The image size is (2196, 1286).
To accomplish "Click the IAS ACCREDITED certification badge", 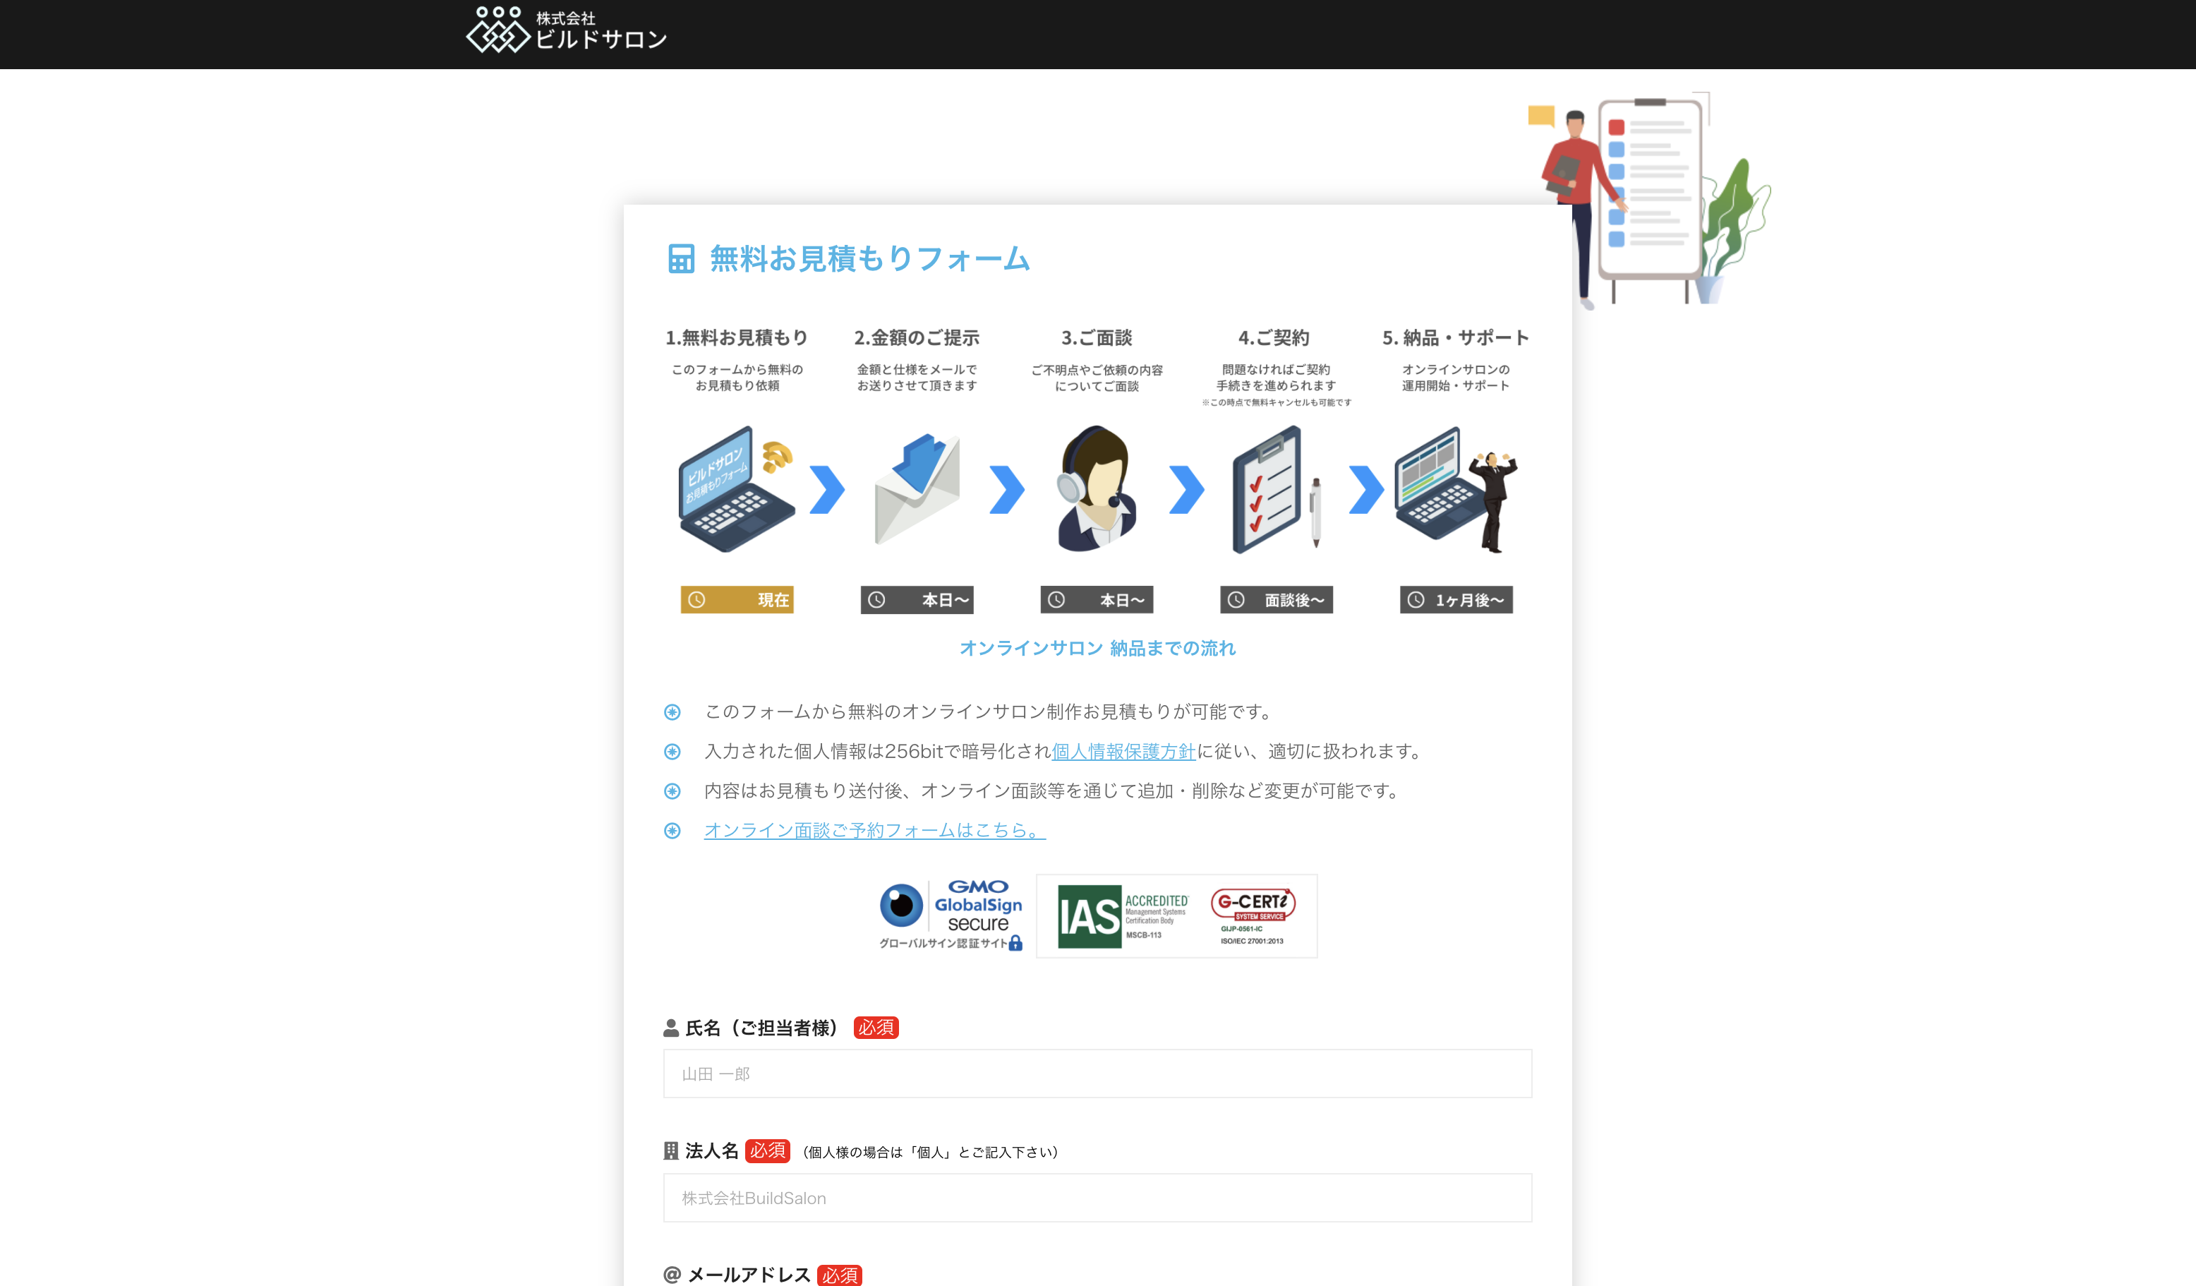I will [1120, 915].
